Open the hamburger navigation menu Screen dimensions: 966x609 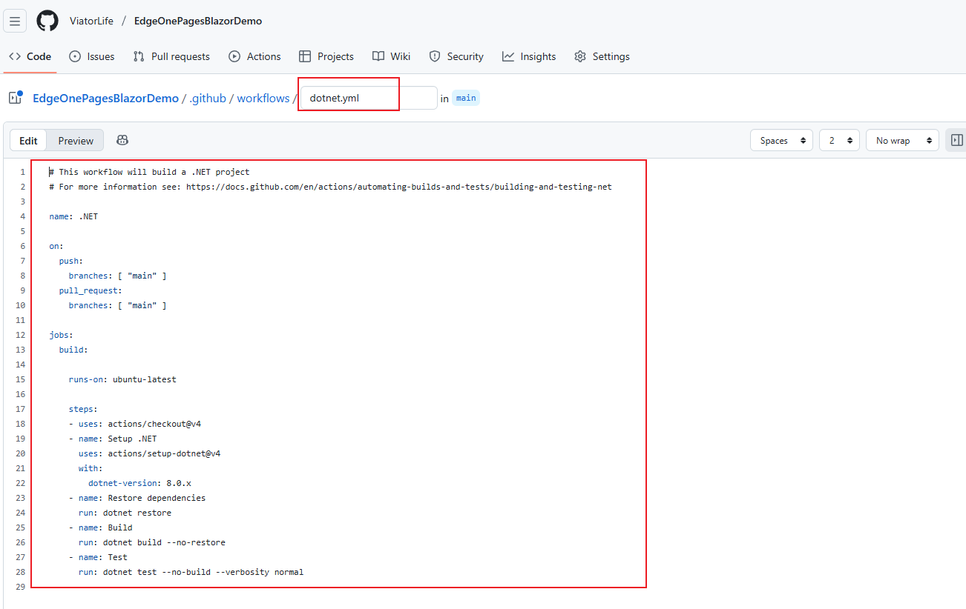pyautogui.click(x=15, y=21)
